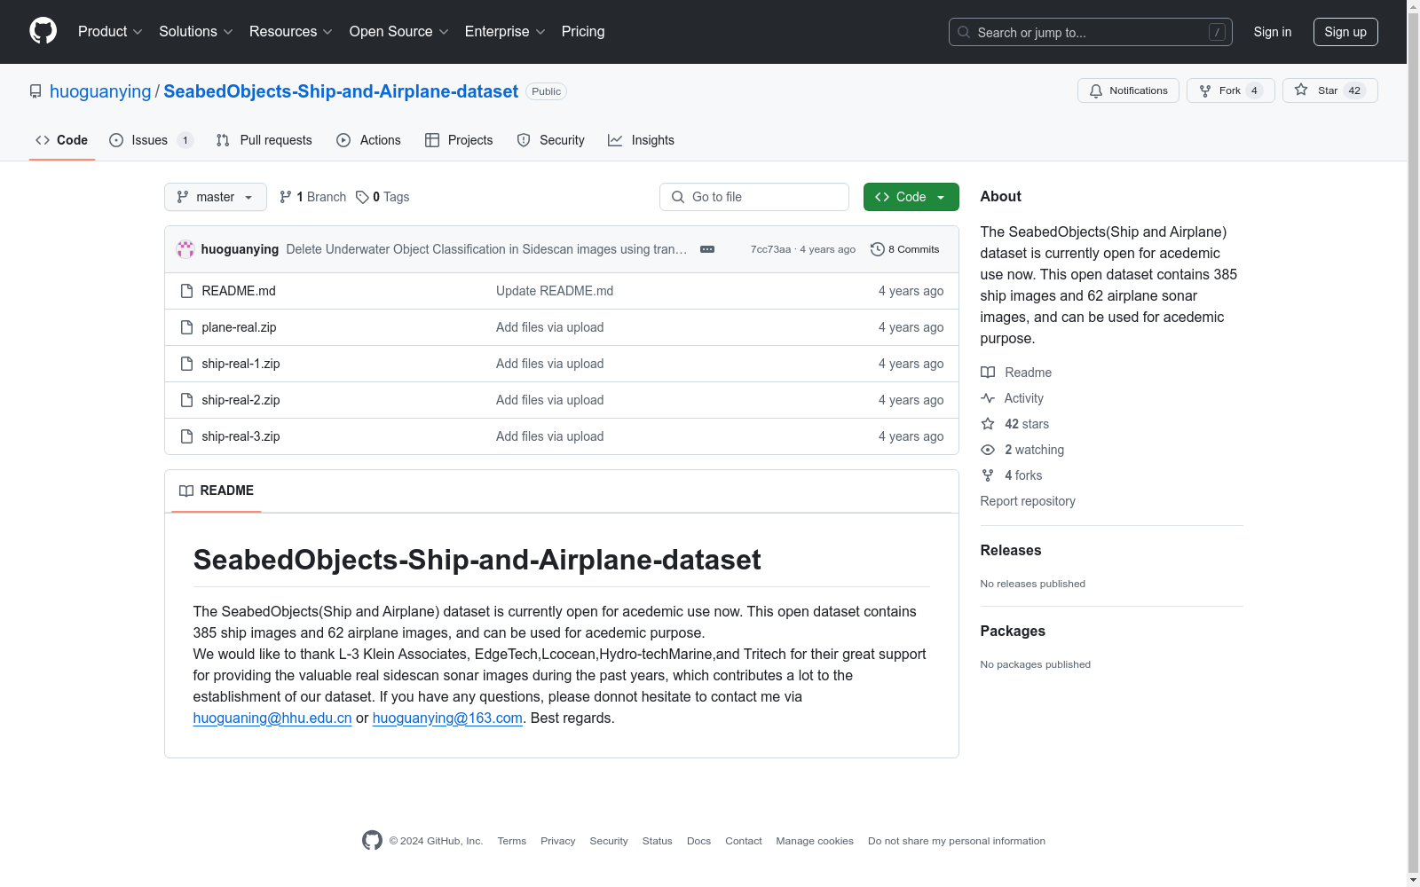Open the GitHub home logo in header
This screenshot has height=887, width=1420.
[43, 31]
